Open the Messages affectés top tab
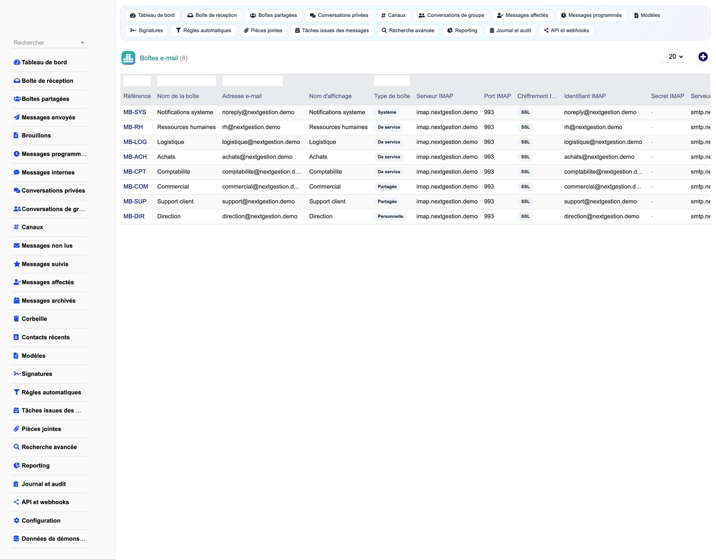The width and height of the screenshot is (716, 560). (x=522, y=15)
